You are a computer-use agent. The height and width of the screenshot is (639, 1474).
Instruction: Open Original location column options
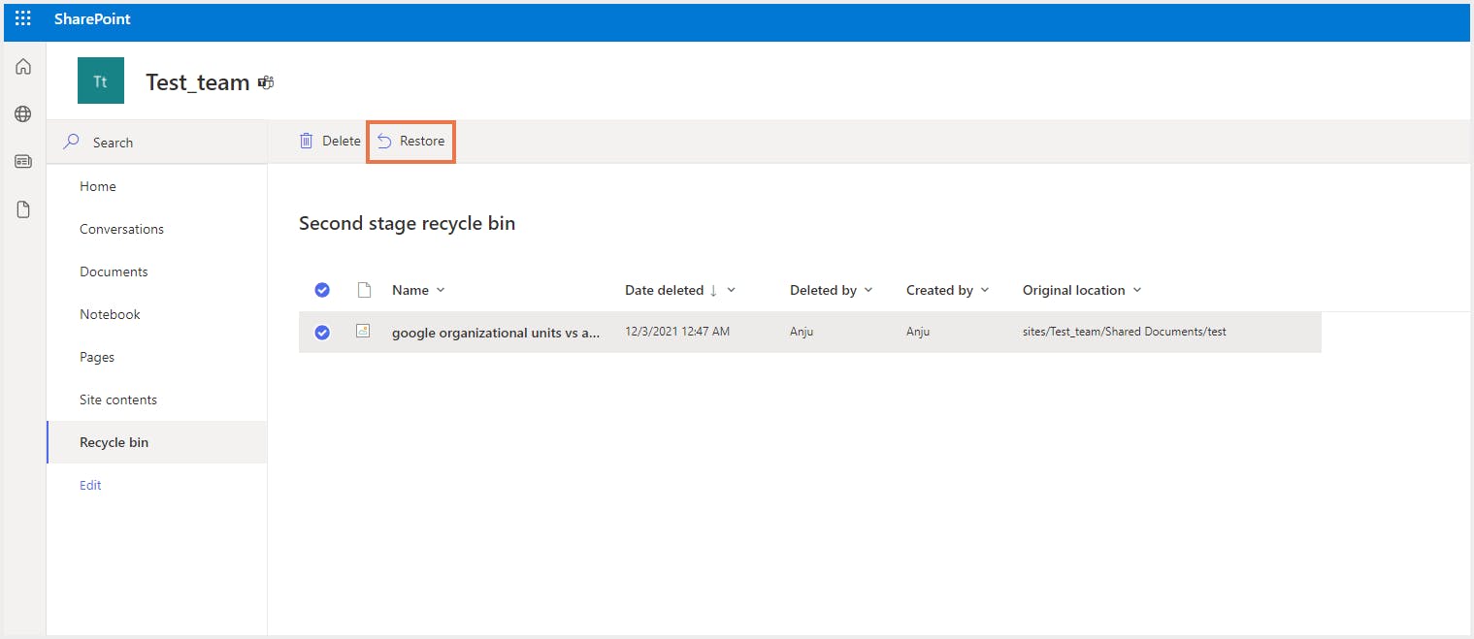point(1137,290)
